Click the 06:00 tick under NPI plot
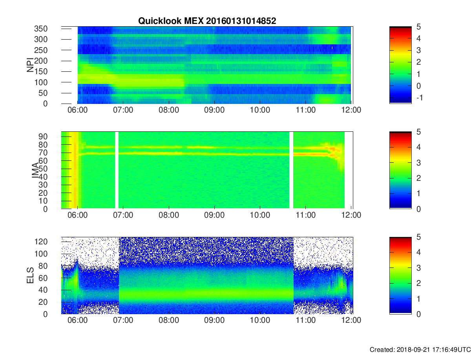The height and width of the screenshot is (353, 471). [78, 110]
